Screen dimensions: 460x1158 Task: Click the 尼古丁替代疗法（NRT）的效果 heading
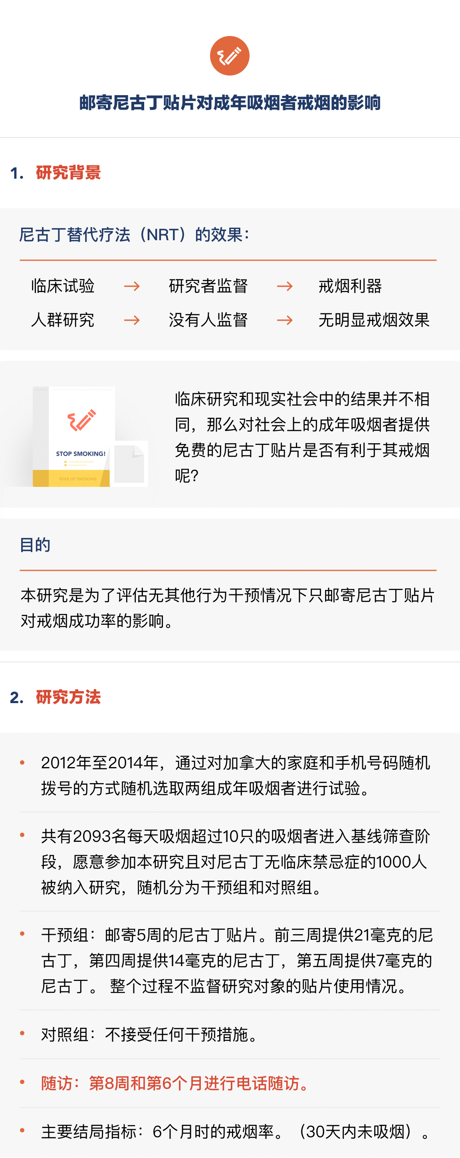click(x=134, y=235)
